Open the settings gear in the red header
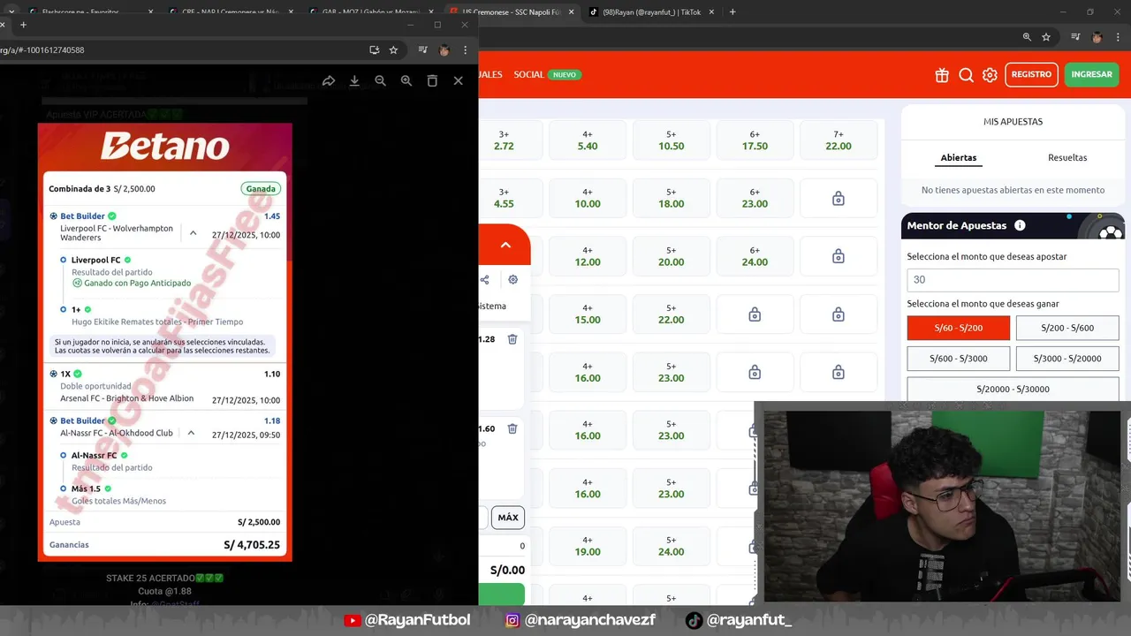Screen dimensions: 1131x636 (990, 75)
